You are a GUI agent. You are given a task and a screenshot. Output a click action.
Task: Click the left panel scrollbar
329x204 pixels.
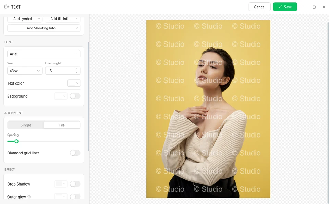click(x=88, y=97)
